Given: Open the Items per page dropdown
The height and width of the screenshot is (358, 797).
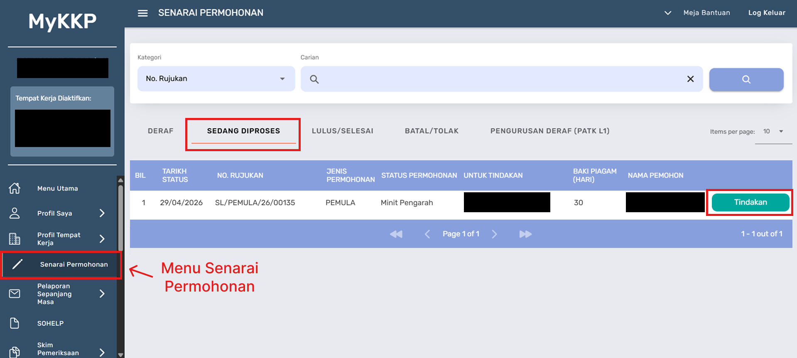Looking at the screenshot, I should (x=773, y=132).
